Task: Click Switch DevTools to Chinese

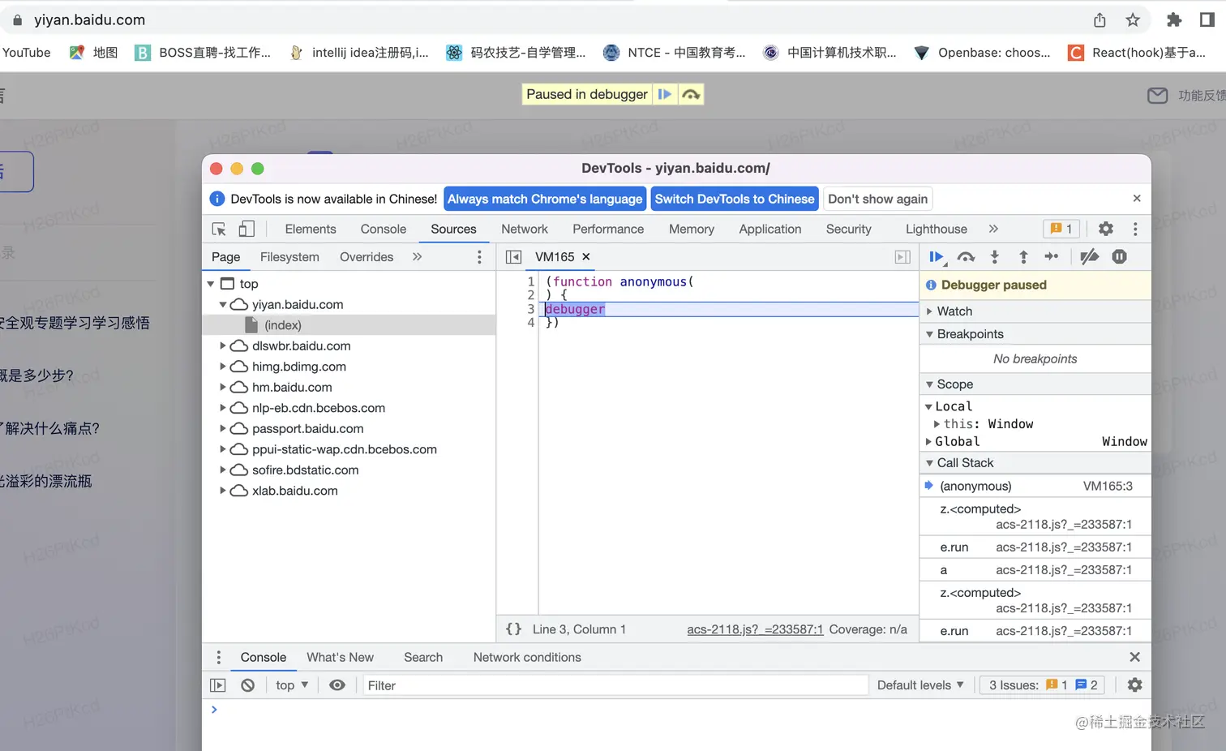Action: click(x=735, y=199)
